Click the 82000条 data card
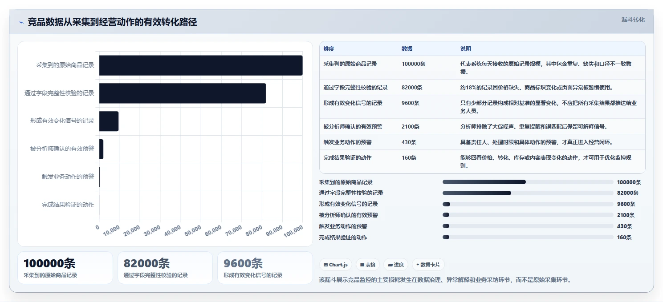Screen dimensions: 663x302 (x=165, y=268)
